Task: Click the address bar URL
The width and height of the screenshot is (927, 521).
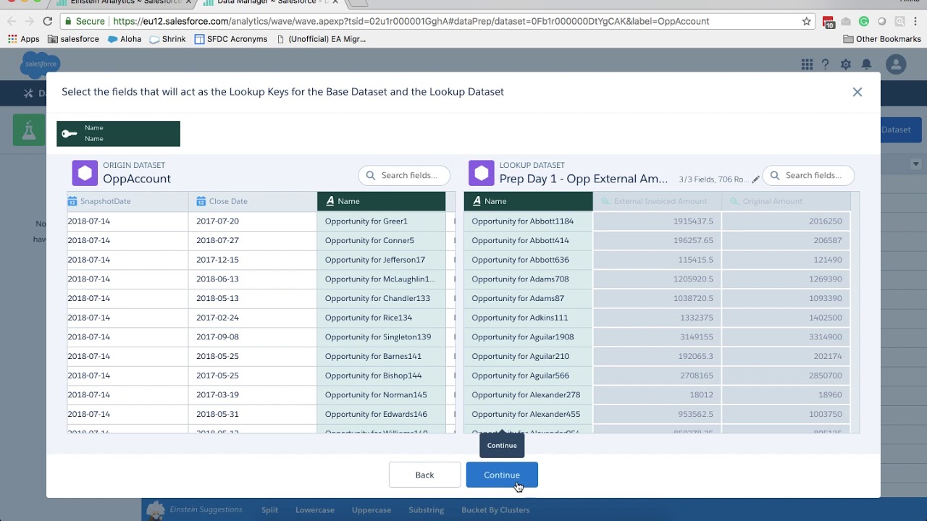Action: pyautogui.click(x=411, y=21)
